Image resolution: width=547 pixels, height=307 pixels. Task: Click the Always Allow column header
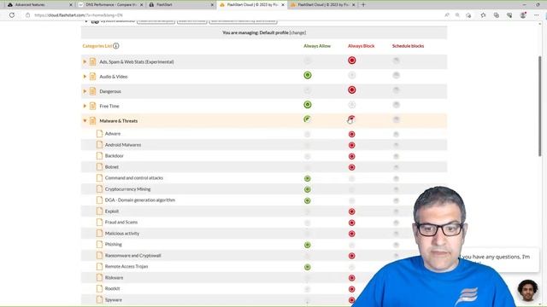pyautogui.click(x=317, y=45)
